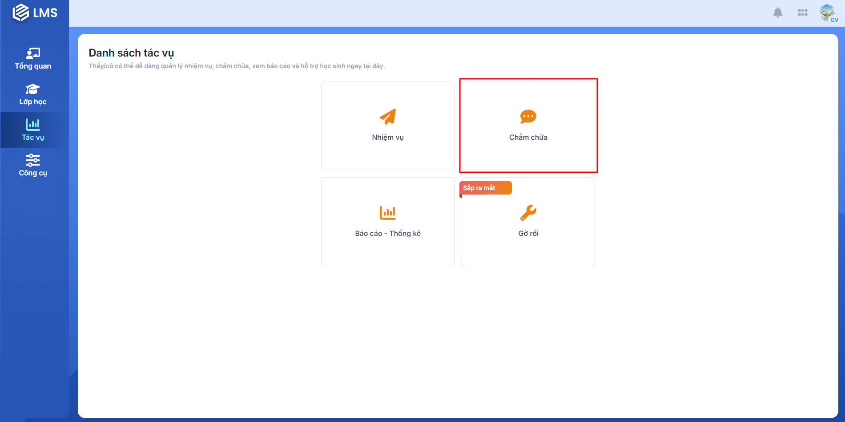Screen dimensions: 845x422
Task: Select the Lớp học graduation cap icon
Action: [x=33, y=89]
